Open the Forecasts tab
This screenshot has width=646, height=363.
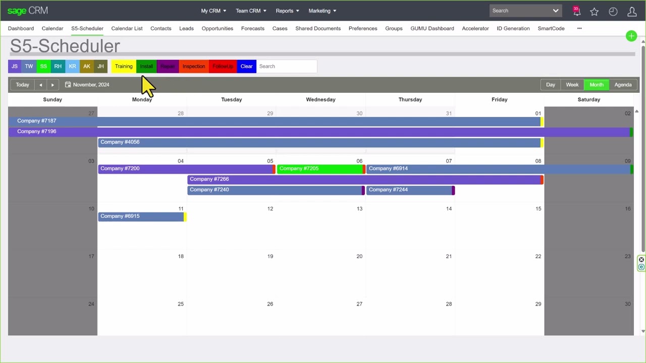point(252,28)
